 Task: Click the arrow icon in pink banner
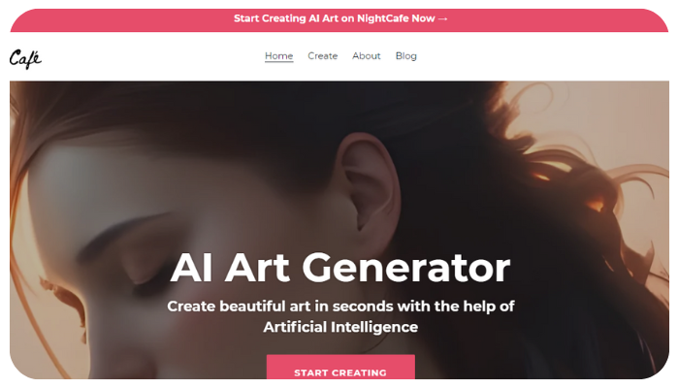pos(442,18)
